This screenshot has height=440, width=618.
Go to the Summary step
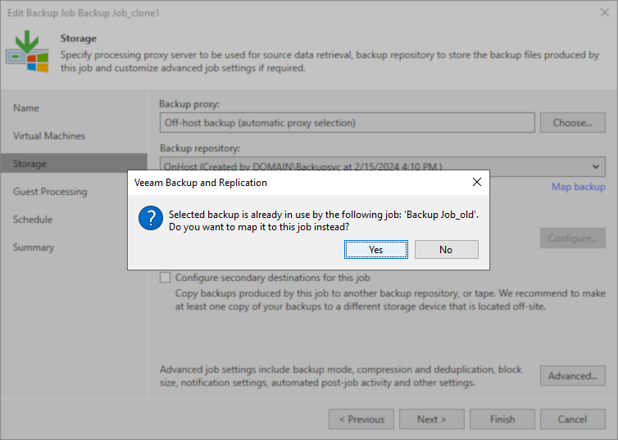(x=34, y=247)
